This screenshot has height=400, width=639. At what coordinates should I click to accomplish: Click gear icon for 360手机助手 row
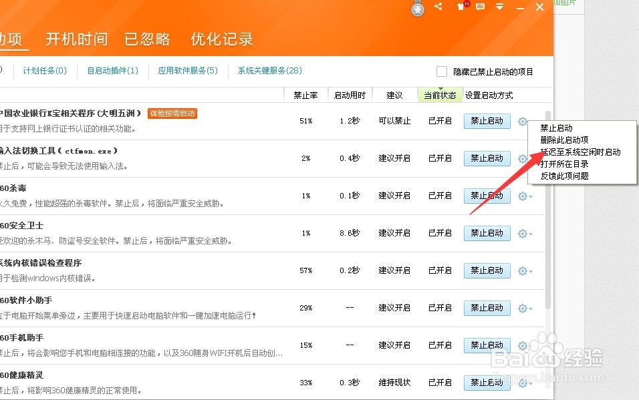coord(525,346)
